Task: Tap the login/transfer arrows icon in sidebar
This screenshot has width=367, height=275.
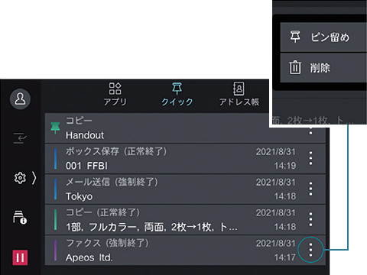Action: pos(20,138)
